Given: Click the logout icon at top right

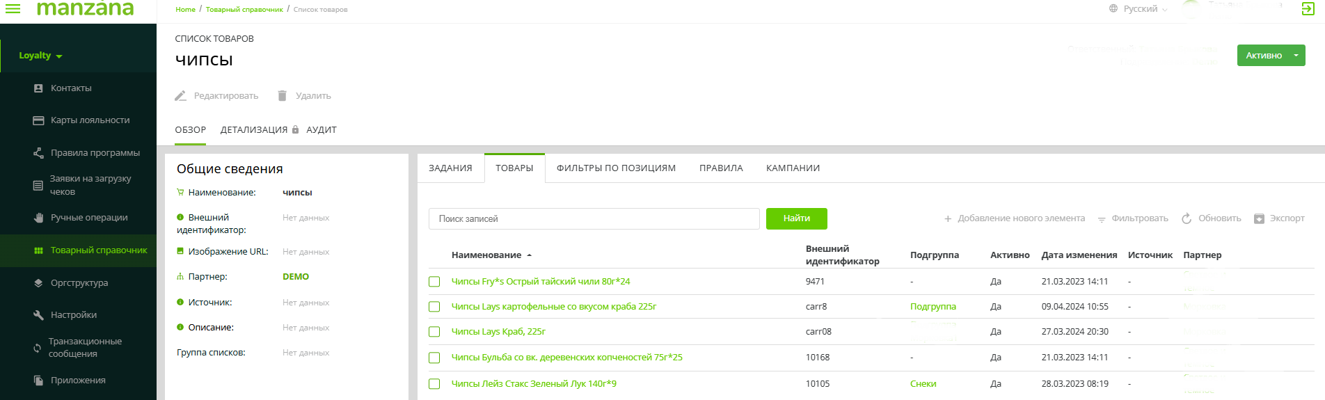Looking at the screenshot, I should 1308,9.
